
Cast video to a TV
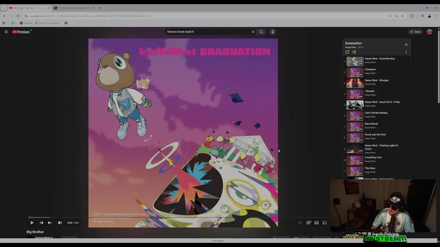324,223
